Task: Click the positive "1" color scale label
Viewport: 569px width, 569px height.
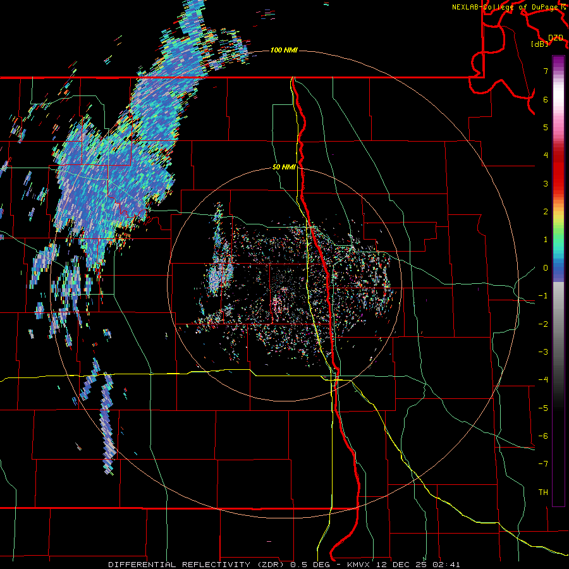Action: 546,240
